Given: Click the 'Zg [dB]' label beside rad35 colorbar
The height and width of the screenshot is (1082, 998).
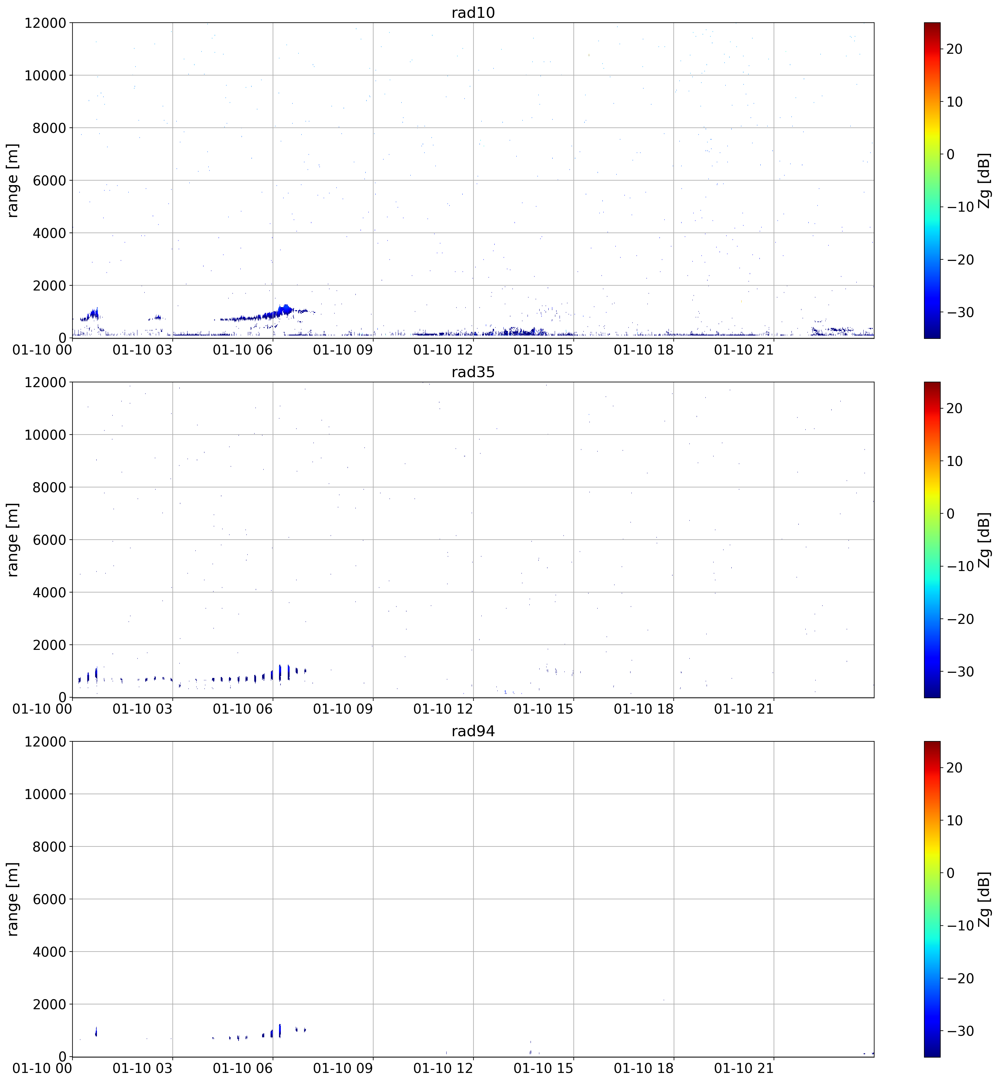Looking at the screenshot, I should click(984, 540).
